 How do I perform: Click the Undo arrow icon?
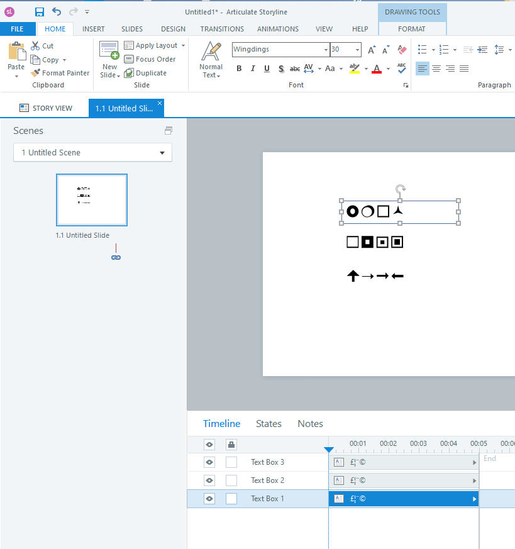57,12
